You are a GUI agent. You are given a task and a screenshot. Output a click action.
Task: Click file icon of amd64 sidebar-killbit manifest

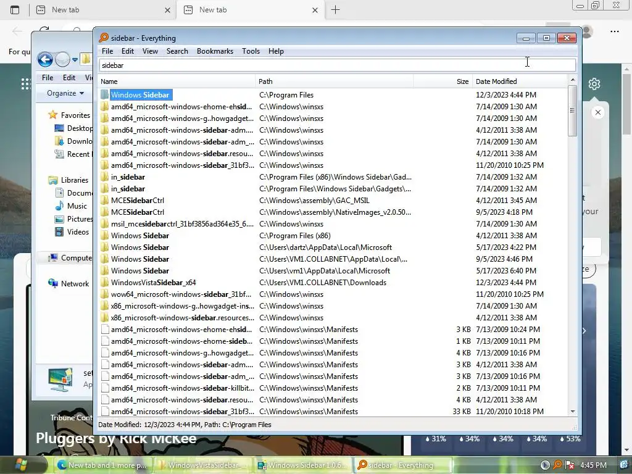click(x=105, y=388)
